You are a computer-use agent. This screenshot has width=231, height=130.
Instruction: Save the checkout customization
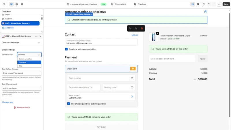tap(226, 4)
